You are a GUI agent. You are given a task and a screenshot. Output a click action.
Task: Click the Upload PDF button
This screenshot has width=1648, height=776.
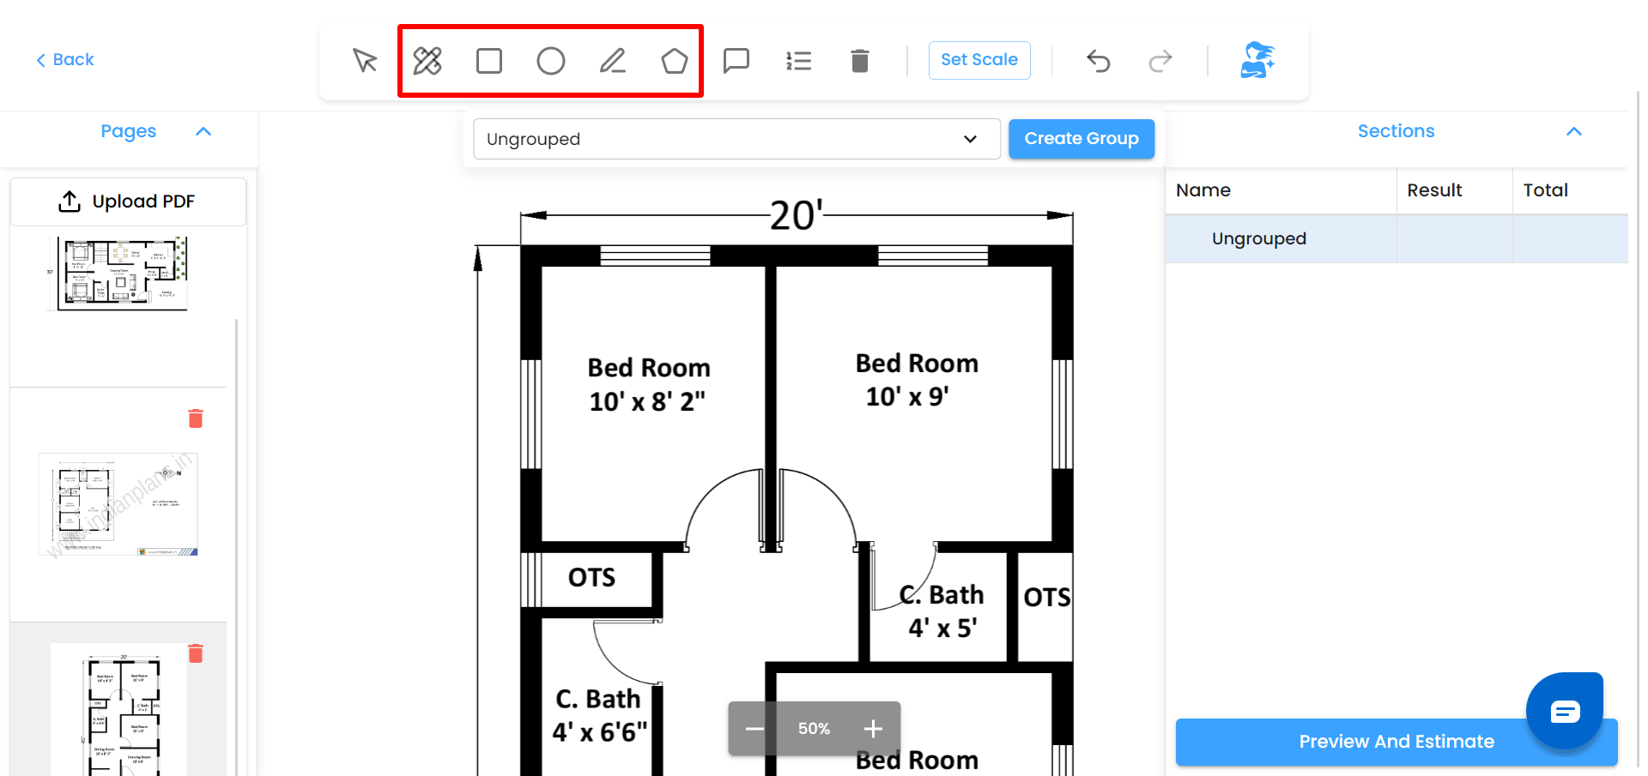(128, 202)
